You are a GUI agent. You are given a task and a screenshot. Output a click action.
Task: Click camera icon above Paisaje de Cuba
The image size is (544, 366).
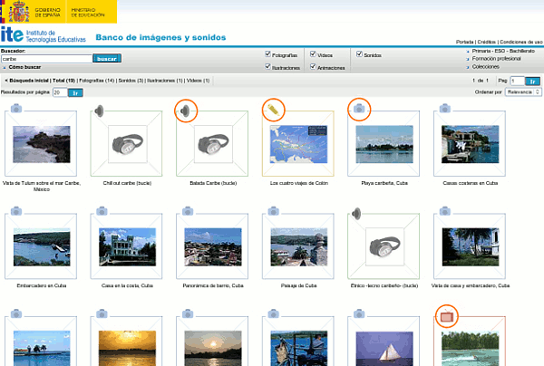tap(274, 211)
